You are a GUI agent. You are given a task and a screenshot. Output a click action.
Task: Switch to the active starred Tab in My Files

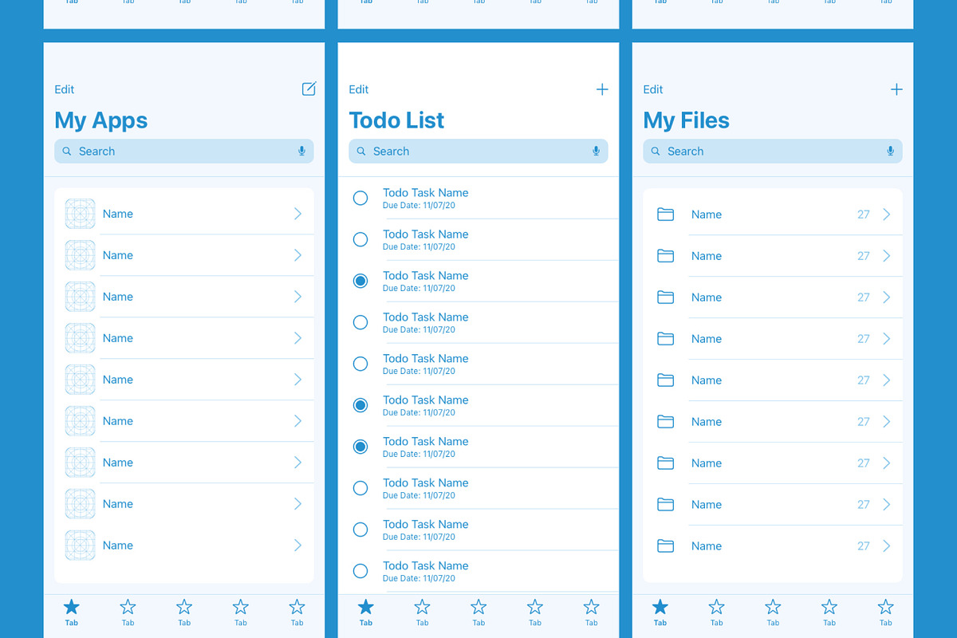pos(660,612)
